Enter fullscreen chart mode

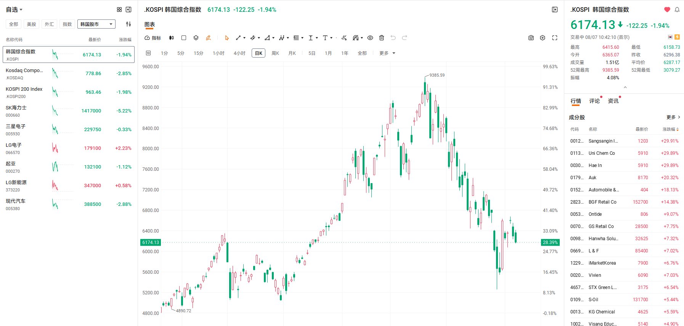pyautogui.click(x=555, y=38)
